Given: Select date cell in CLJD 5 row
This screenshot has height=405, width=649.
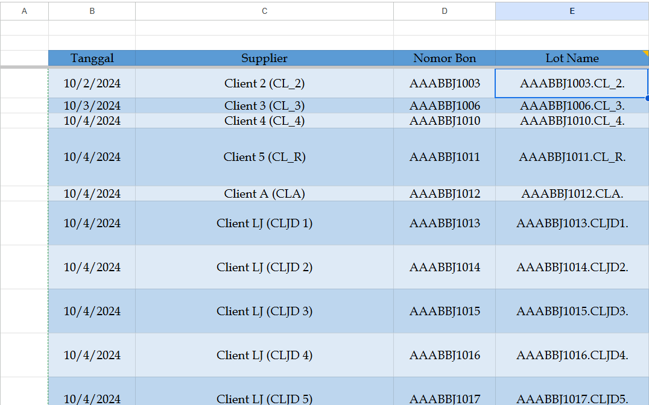Looking at the screenshot, I should (92, 391).
